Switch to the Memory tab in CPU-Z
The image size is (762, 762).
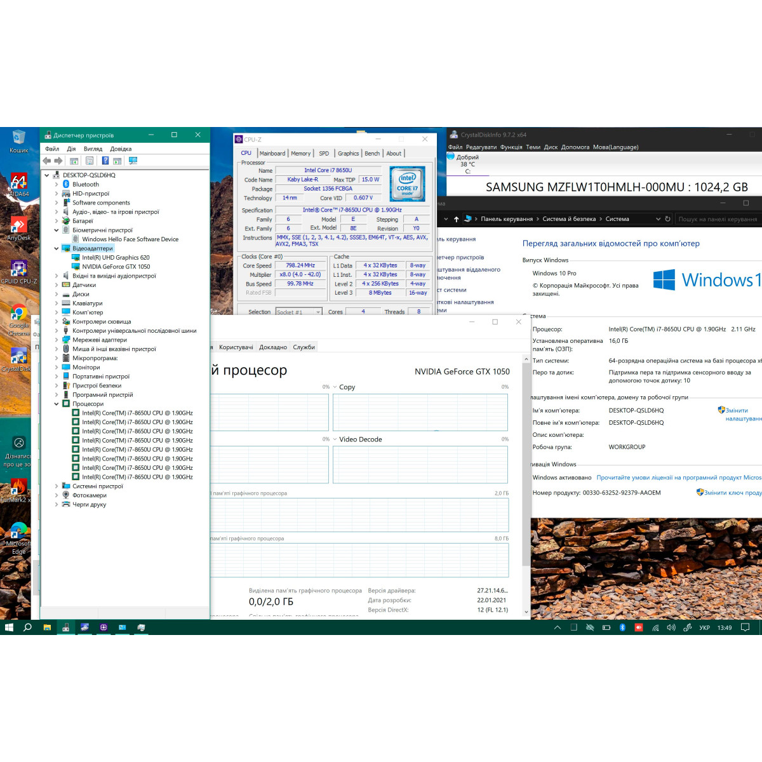pos(300,154)
